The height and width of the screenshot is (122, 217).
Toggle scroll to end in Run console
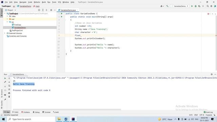coord(9,89)
